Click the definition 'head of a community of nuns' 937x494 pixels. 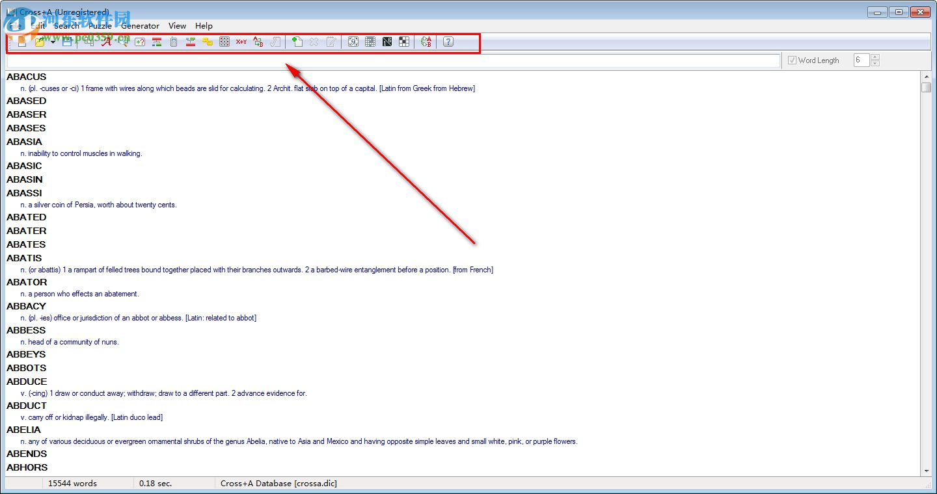[x=73, y=342]
